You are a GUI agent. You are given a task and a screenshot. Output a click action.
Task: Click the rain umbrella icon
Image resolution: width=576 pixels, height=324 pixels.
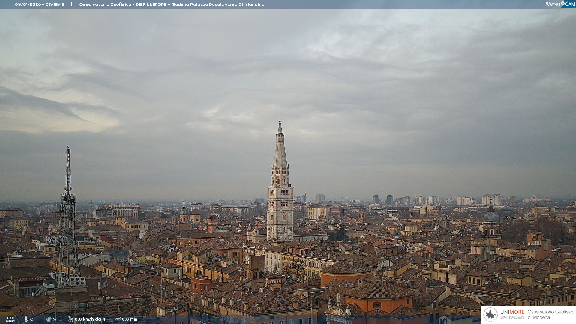click(118, 319)
